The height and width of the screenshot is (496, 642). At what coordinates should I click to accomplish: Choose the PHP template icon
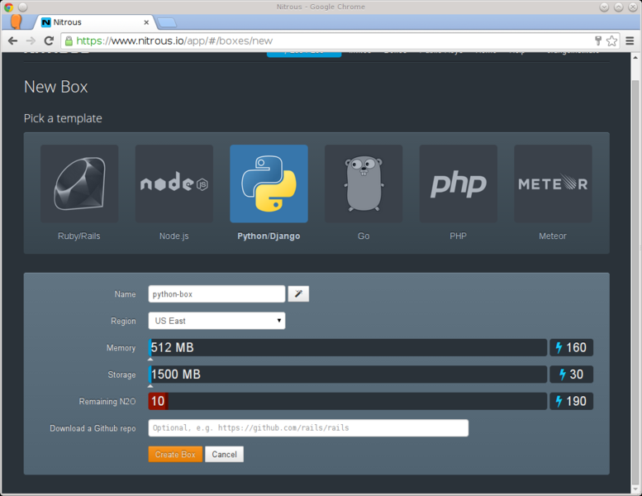click(459, 184)
